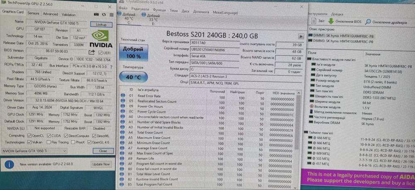Click the serial number field UBS201250401N0896

pyautogui.click(x=215, y=49)
